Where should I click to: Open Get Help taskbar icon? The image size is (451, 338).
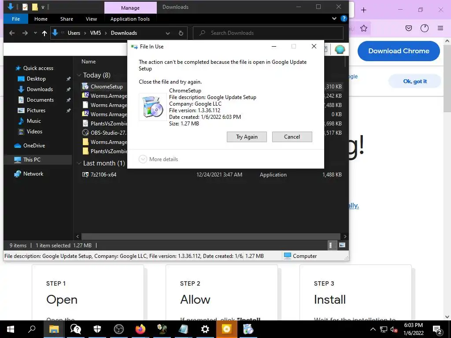pyautogui.click(x=76, y=329)
